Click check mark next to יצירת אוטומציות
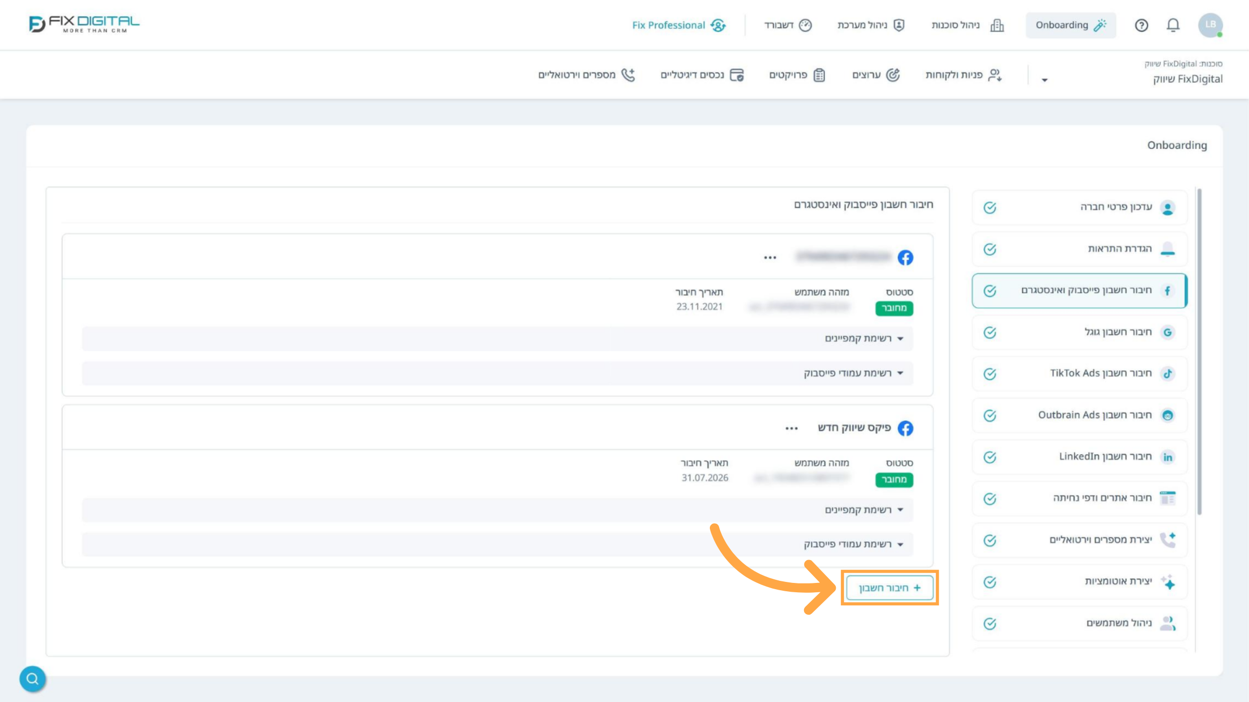 [990, 582]
